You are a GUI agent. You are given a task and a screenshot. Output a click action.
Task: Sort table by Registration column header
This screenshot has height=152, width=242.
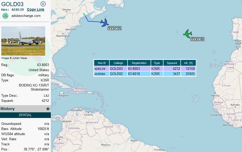click(139, 63)
